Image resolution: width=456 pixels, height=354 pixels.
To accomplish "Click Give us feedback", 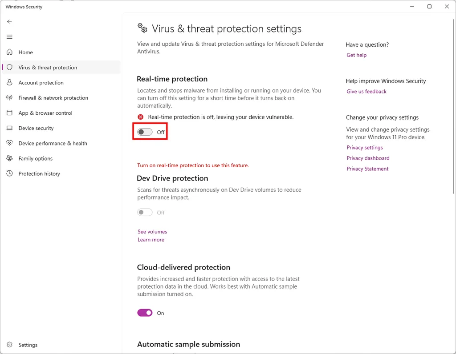I will [366, 91].
